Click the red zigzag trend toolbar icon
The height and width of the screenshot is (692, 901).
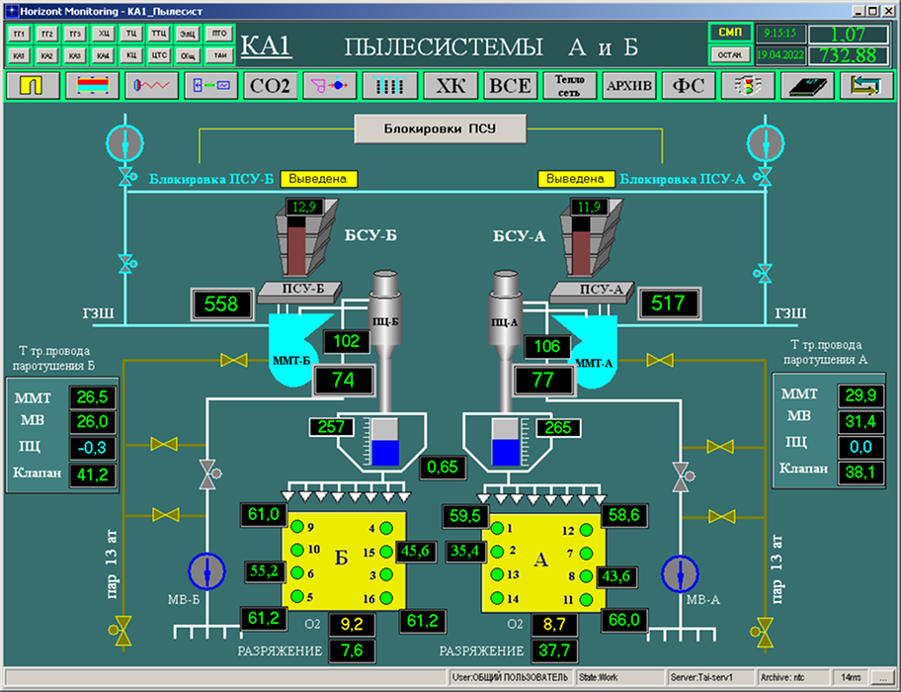(x=151, y=86)
